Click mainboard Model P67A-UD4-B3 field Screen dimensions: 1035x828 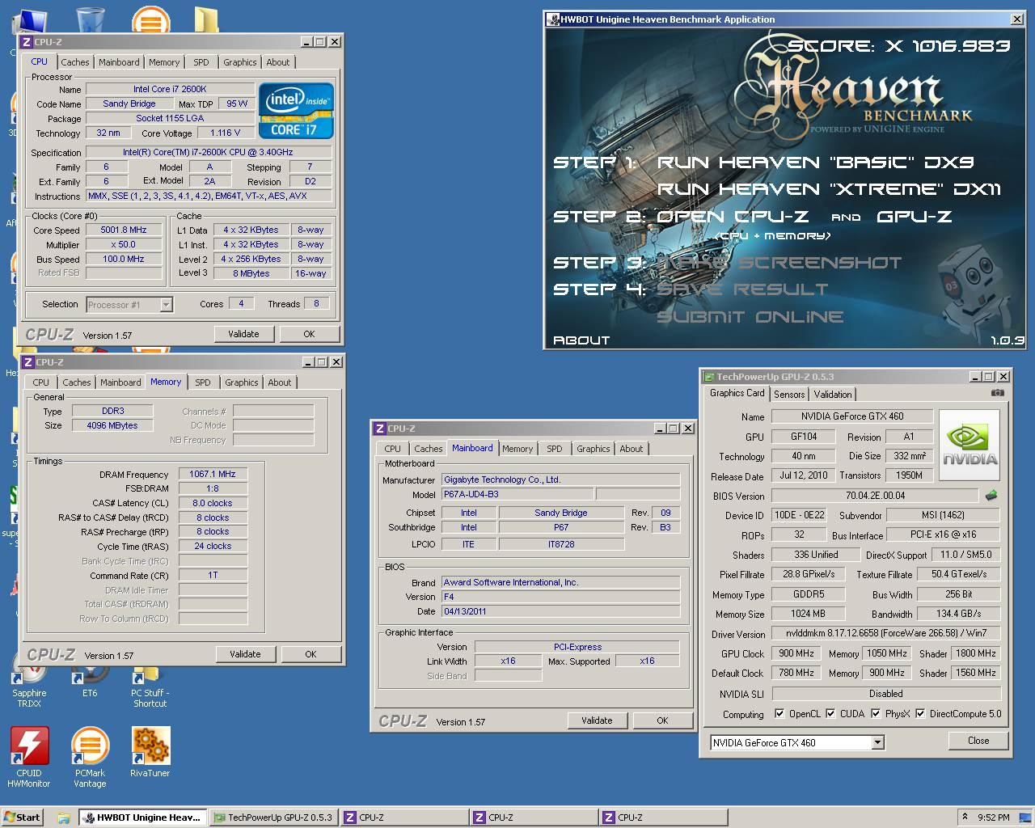click(x=517, y=494)
